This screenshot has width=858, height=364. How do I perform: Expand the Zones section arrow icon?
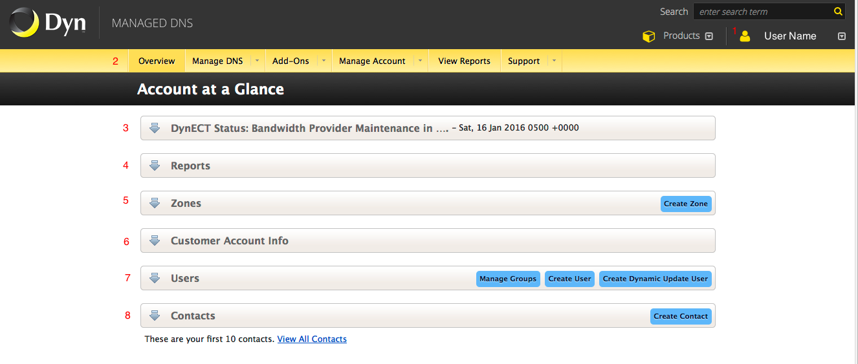coord(155,203)
